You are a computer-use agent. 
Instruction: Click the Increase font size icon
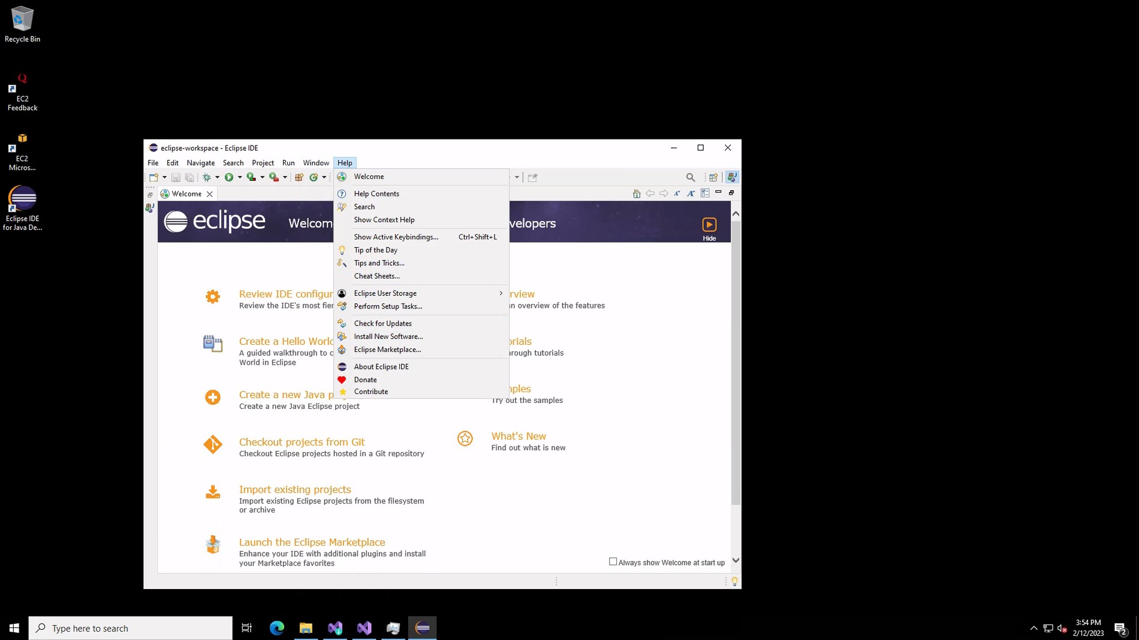coord(691,193)
